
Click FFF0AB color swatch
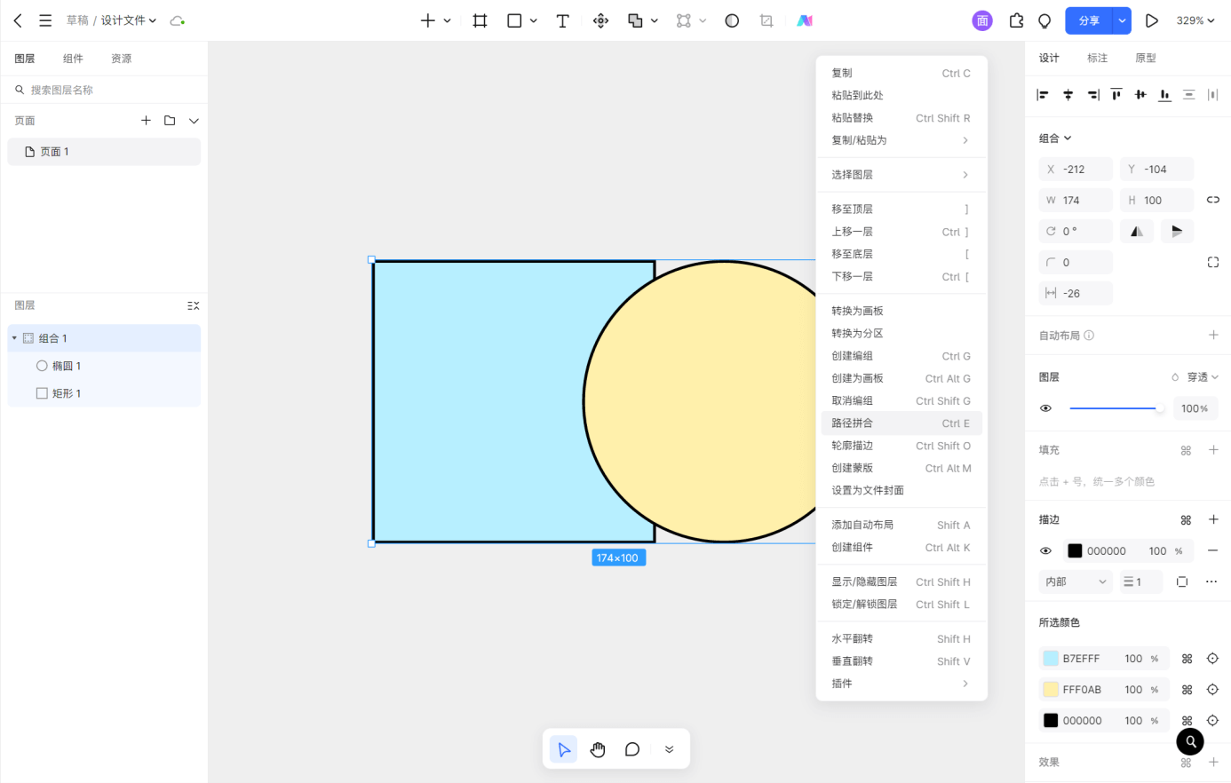pos(1051,690)
